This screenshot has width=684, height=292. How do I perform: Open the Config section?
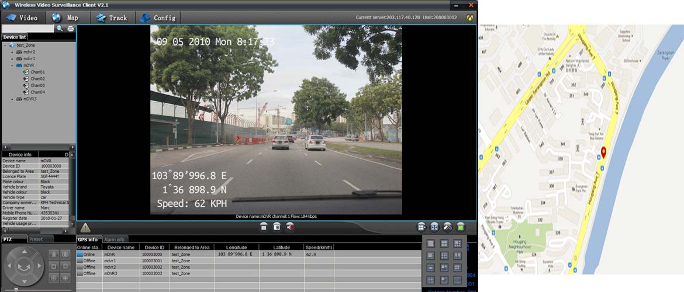click(158, 18)
